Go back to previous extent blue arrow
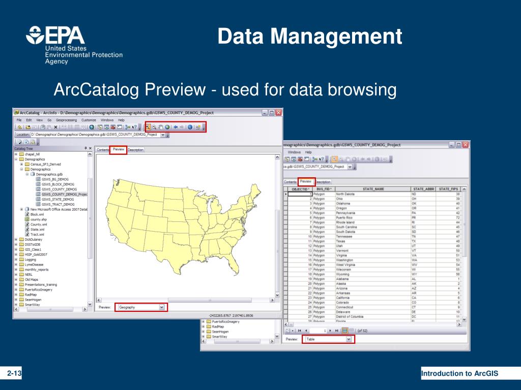This screenshot has height=390, width=521. point(176,127)
